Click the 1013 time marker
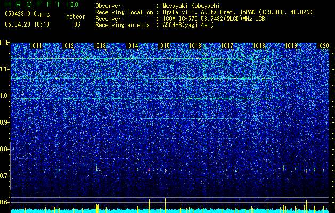Image resolution: width=335 pixels, height=213 pixels. coord(100,46)
